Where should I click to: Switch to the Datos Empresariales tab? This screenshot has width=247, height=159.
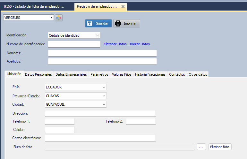71,74
